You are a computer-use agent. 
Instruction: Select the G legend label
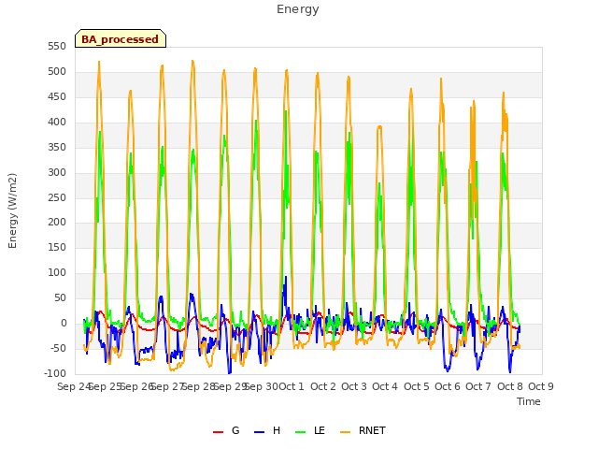tap(235, 430)
